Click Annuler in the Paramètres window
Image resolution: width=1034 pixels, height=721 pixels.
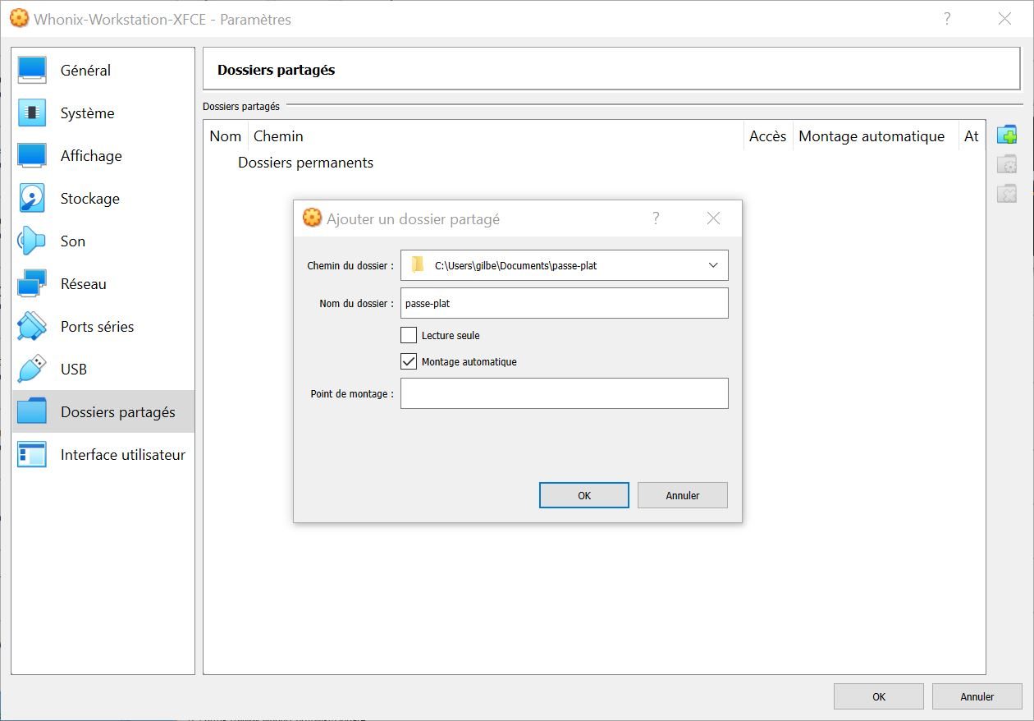click(977, 696)
